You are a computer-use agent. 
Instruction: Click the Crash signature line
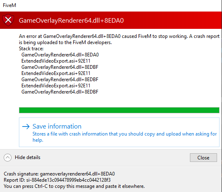[x=59, y=174]
